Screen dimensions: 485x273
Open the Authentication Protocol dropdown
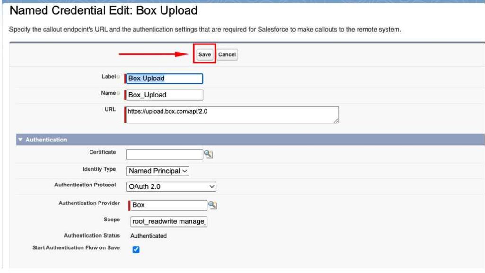click(171, 186)
